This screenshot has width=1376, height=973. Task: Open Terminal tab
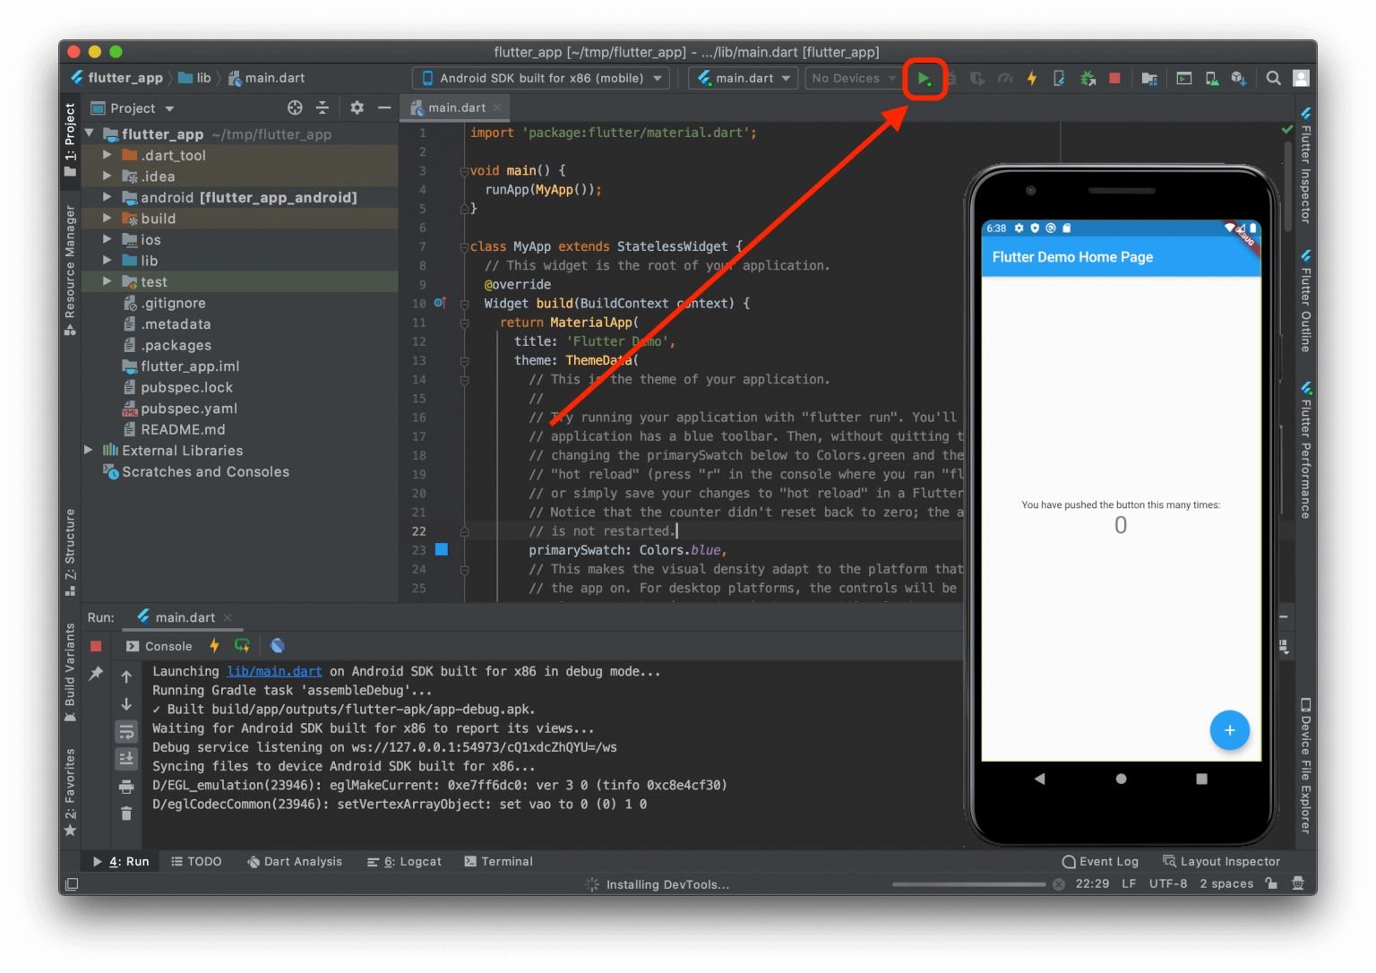(499, 862)
